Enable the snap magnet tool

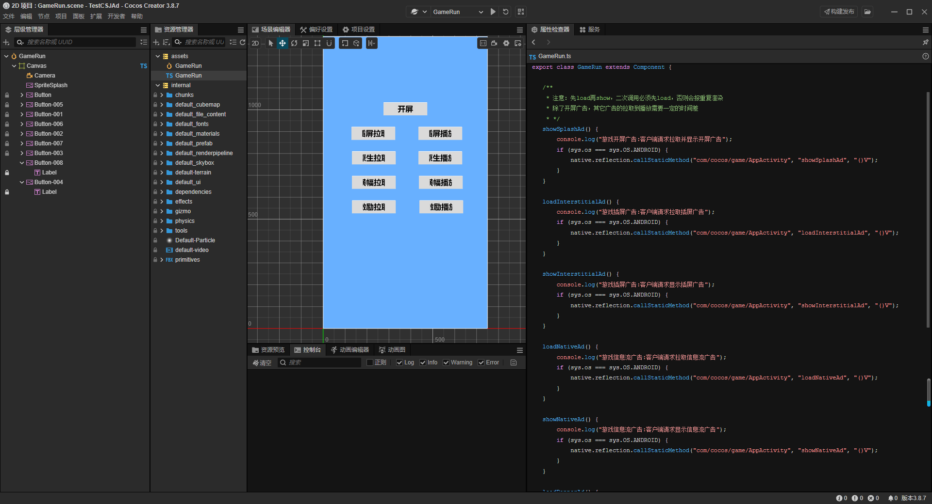[329, 43]
